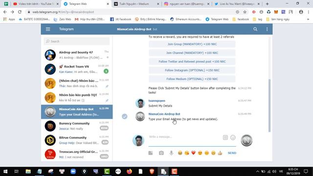Insert the laughing tears emoji
The height and width of the screenshot is (176, 313).
tap(180, 153)
